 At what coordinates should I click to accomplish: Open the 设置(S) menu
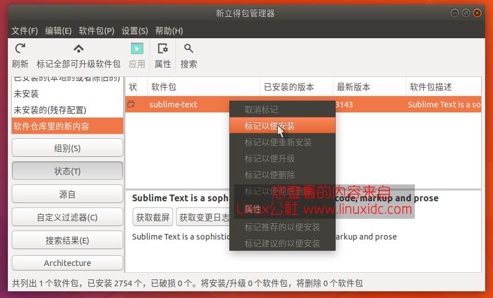click(134, 31)
